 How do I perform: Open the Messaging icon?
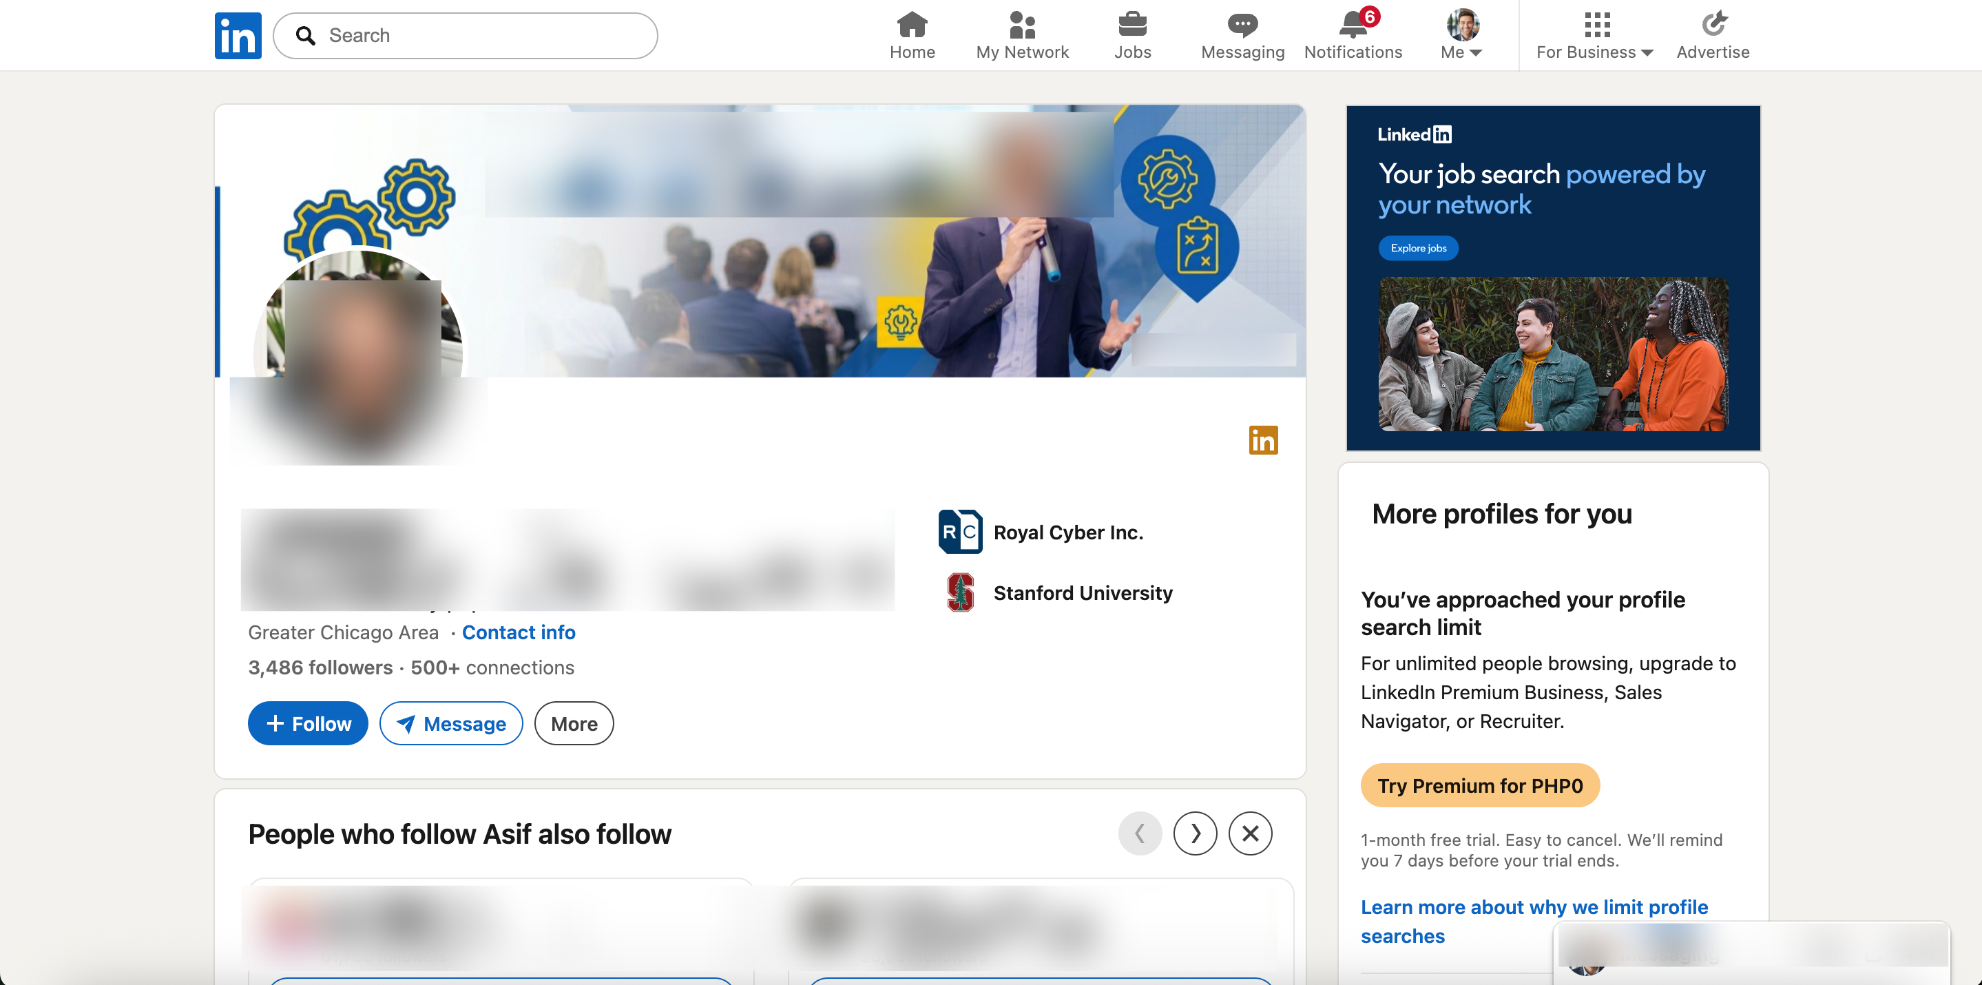[x=1242, y=25]
